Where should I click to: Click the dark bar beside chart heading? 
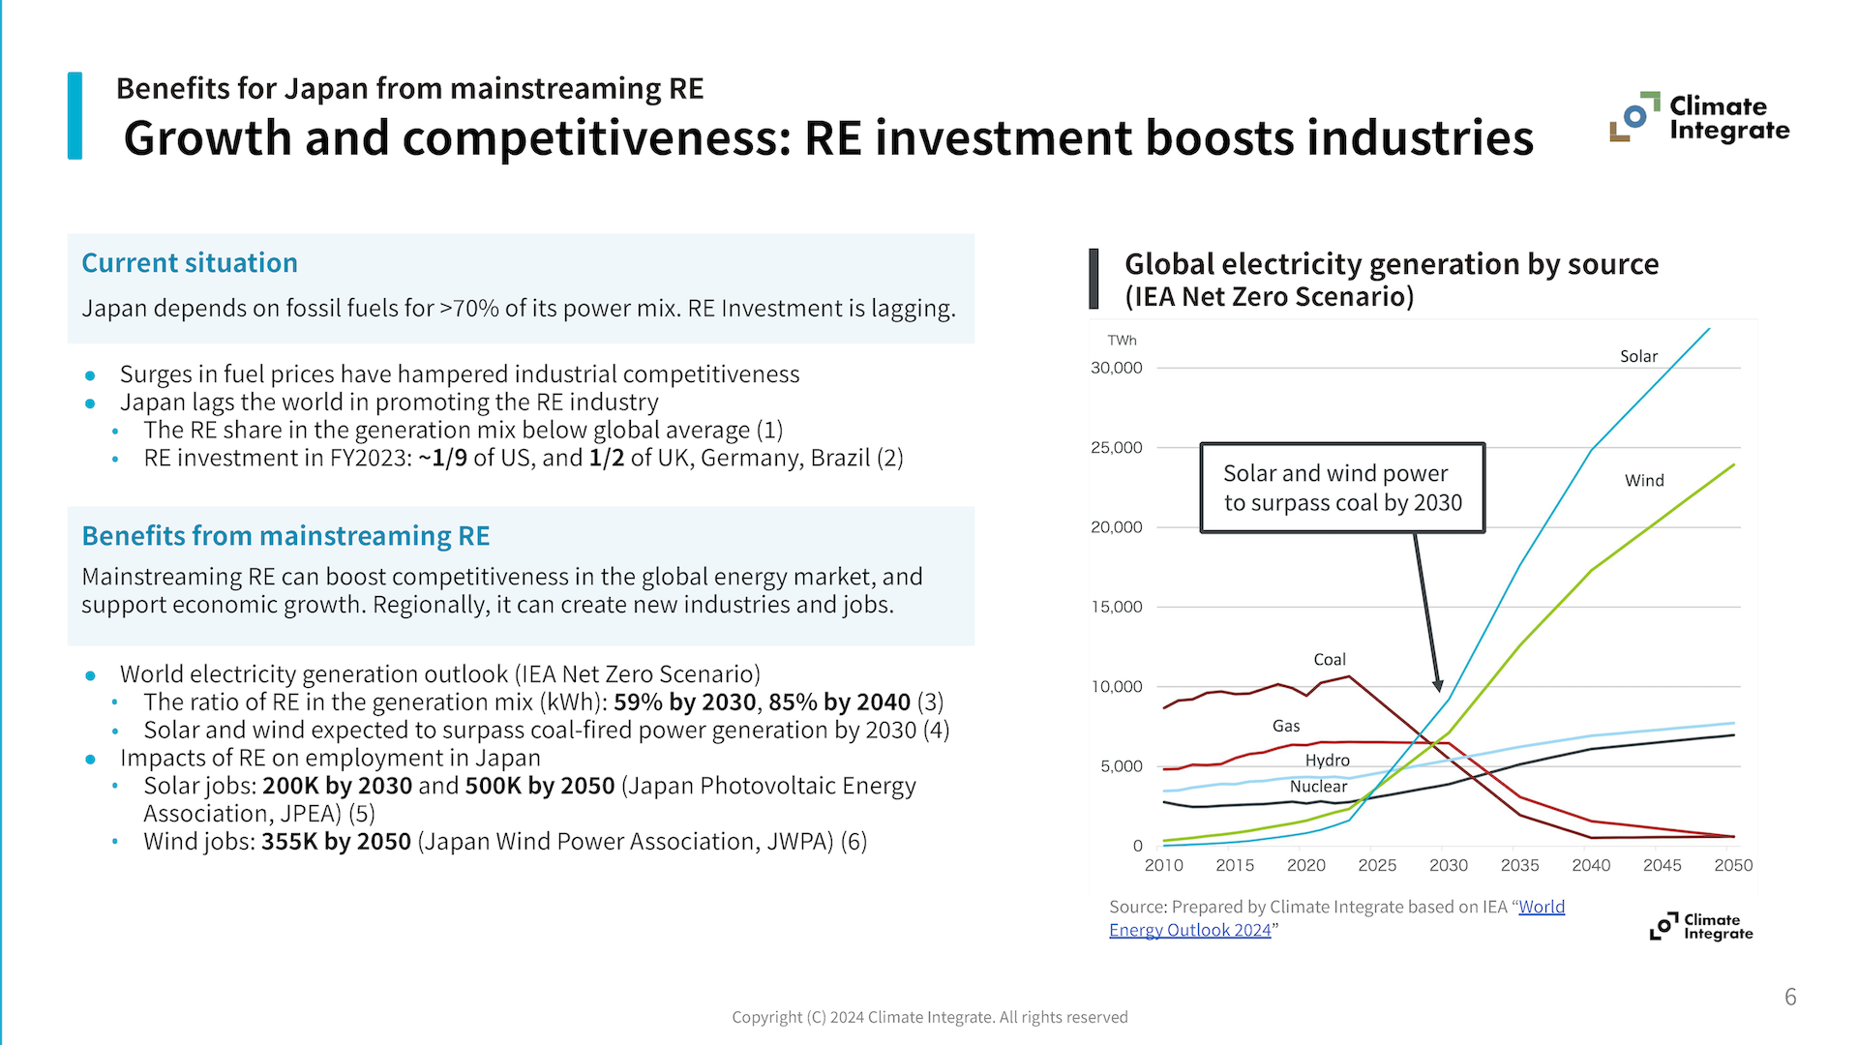coord(1094,278)
